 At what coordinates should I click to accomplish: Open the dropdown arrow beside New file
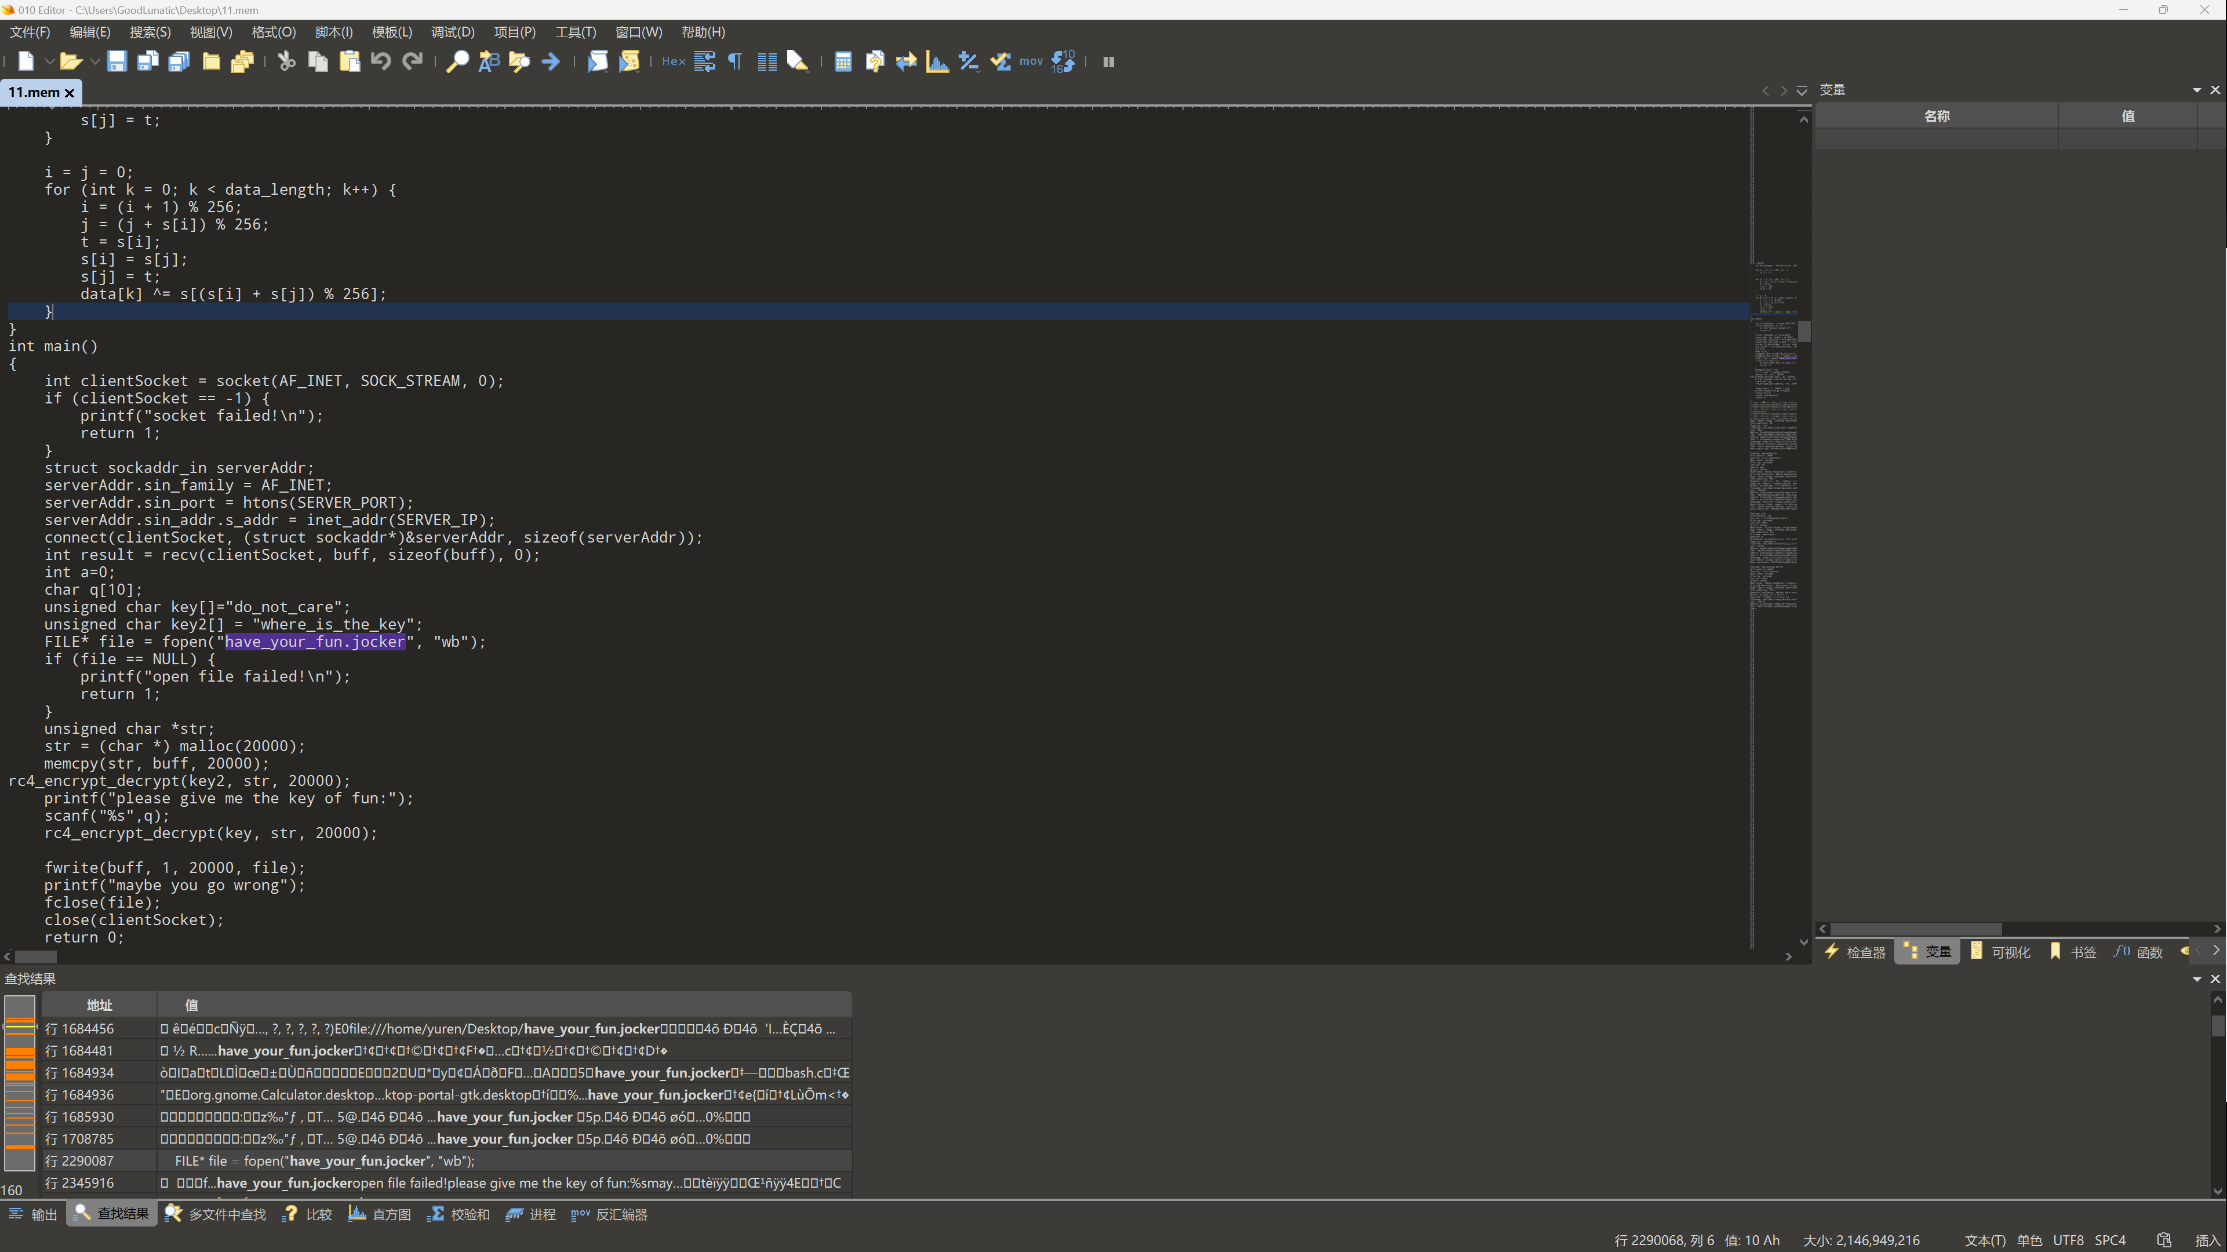(x=49, y=61)
